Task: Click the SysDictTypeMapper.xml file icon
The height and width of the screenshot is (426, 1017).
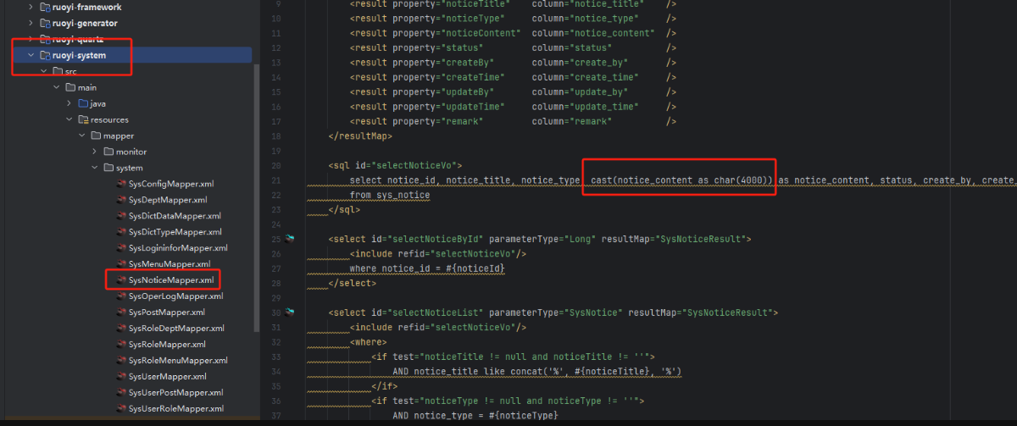Action: tap(120, 232)
